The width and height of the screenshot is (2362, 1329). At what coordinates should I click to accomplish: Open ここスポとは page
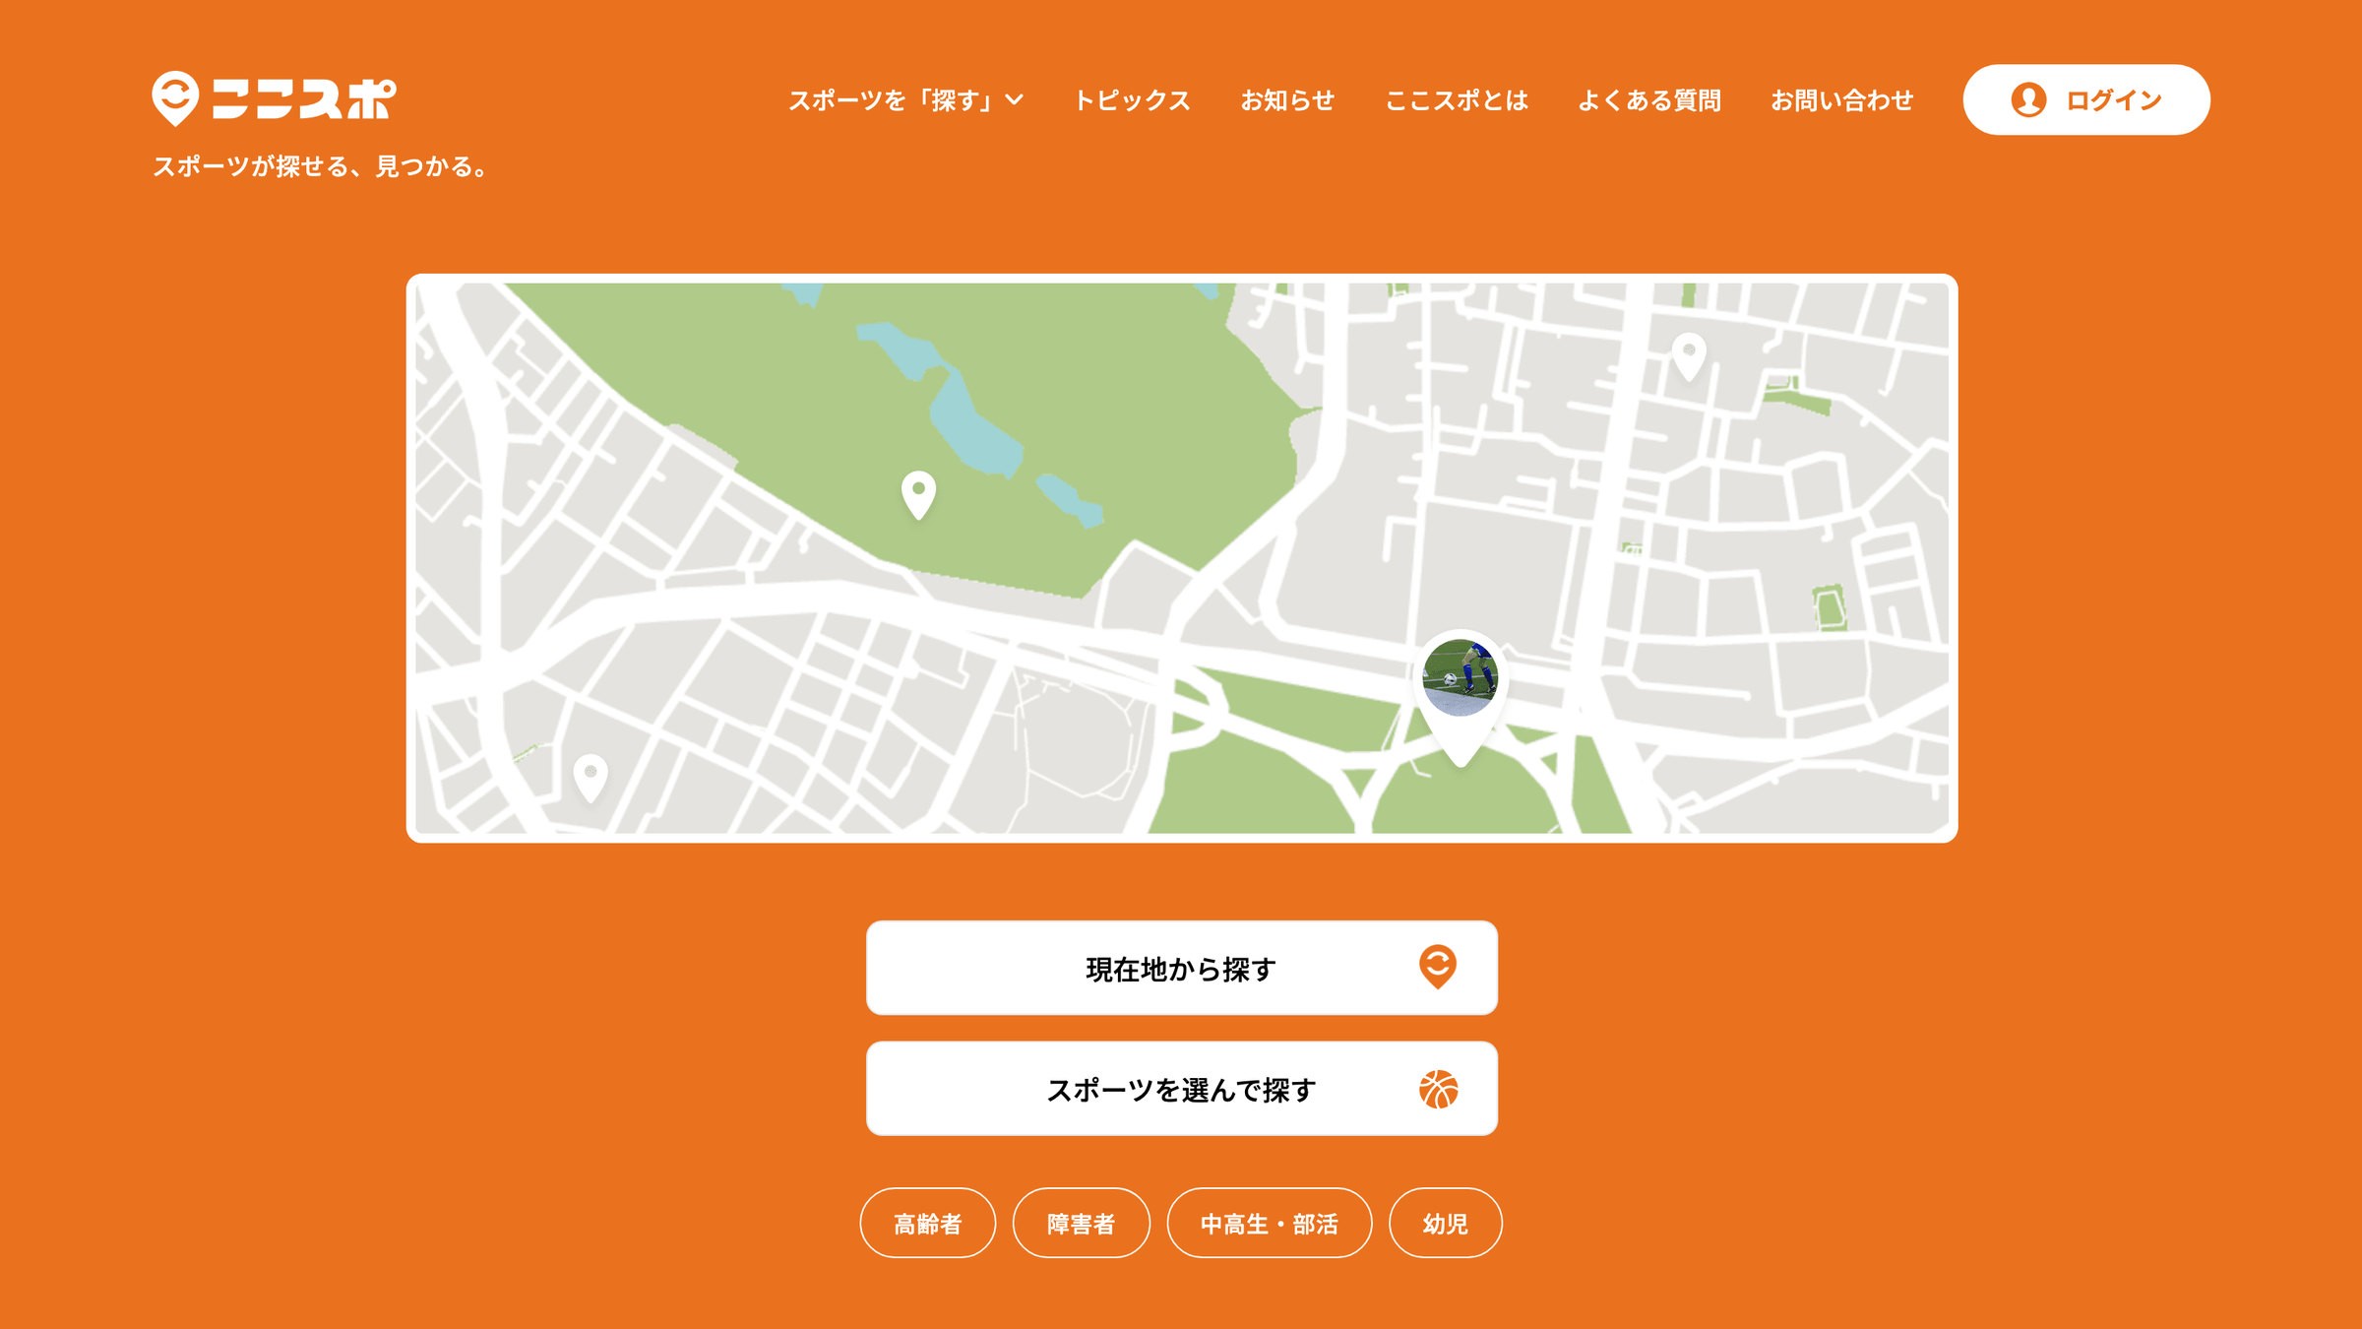[x=1457, y=99]
